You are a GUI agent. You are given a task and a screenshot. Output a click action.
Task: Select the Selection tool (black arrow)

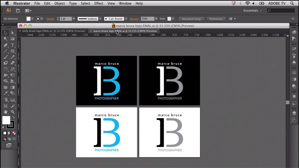pyautogui.click(x=6, y=33)
